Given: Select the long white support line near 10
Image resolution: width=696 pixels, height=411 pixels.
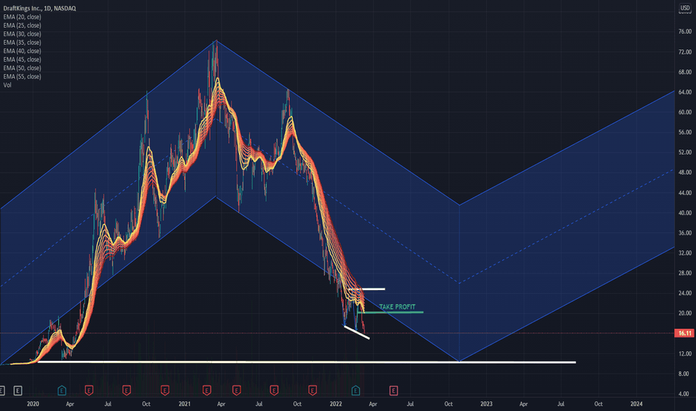Looking at the screenshot, I should pyautogui.click(x=307, y=362).
